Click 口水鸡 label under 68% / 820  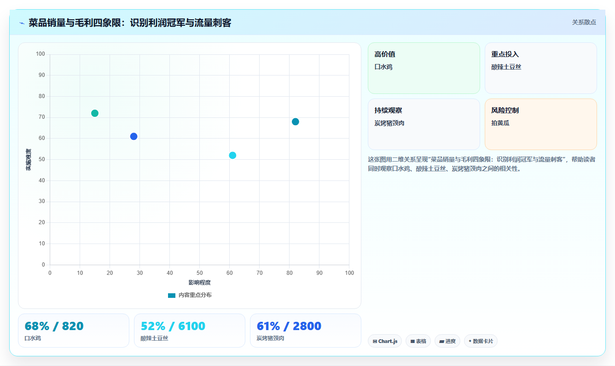[x=33, y=338]
